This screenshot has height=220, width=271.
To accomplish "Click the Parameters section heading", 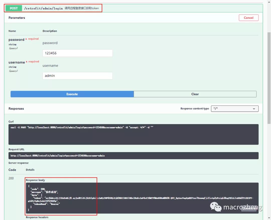I will [x=17, y=18].
